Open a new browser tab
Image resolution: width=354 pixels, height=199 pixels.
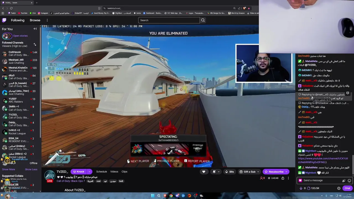click(x=37, y=3)
